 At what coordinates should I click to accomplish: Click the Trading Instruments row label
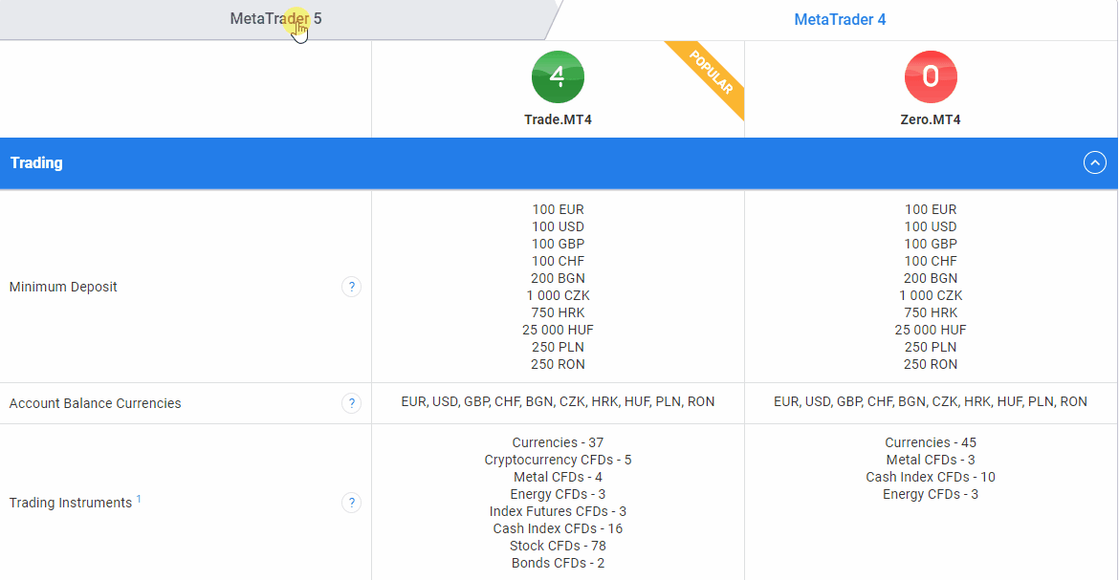[71, 503]
